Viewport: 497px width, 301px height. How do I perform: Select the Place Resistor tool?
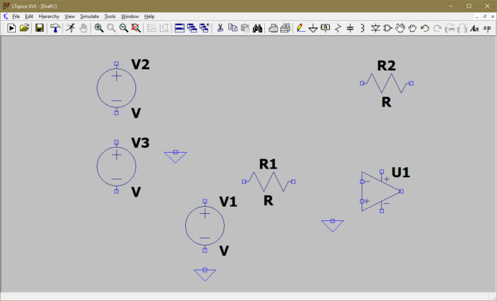pos(337,28)
